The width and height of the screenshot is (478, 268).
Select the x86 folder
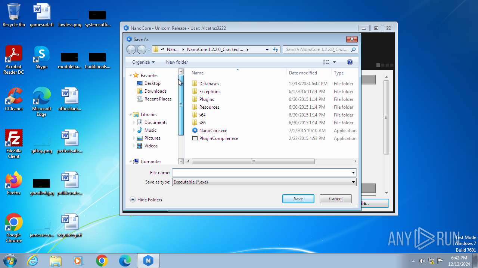tap(202, 123)
